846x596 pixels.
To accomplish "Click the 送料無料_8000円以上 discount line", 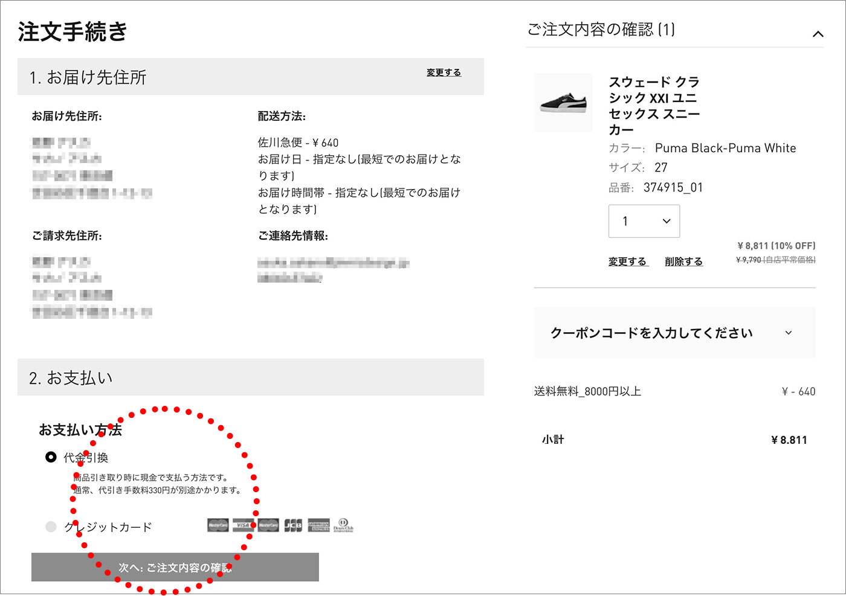I will (x=587, y=391).
